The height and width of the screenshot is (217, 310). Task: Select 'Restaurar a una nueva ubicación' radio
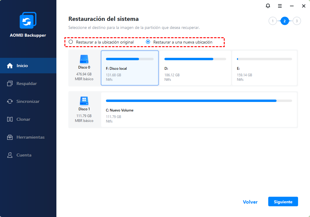(x=148, y=42)
